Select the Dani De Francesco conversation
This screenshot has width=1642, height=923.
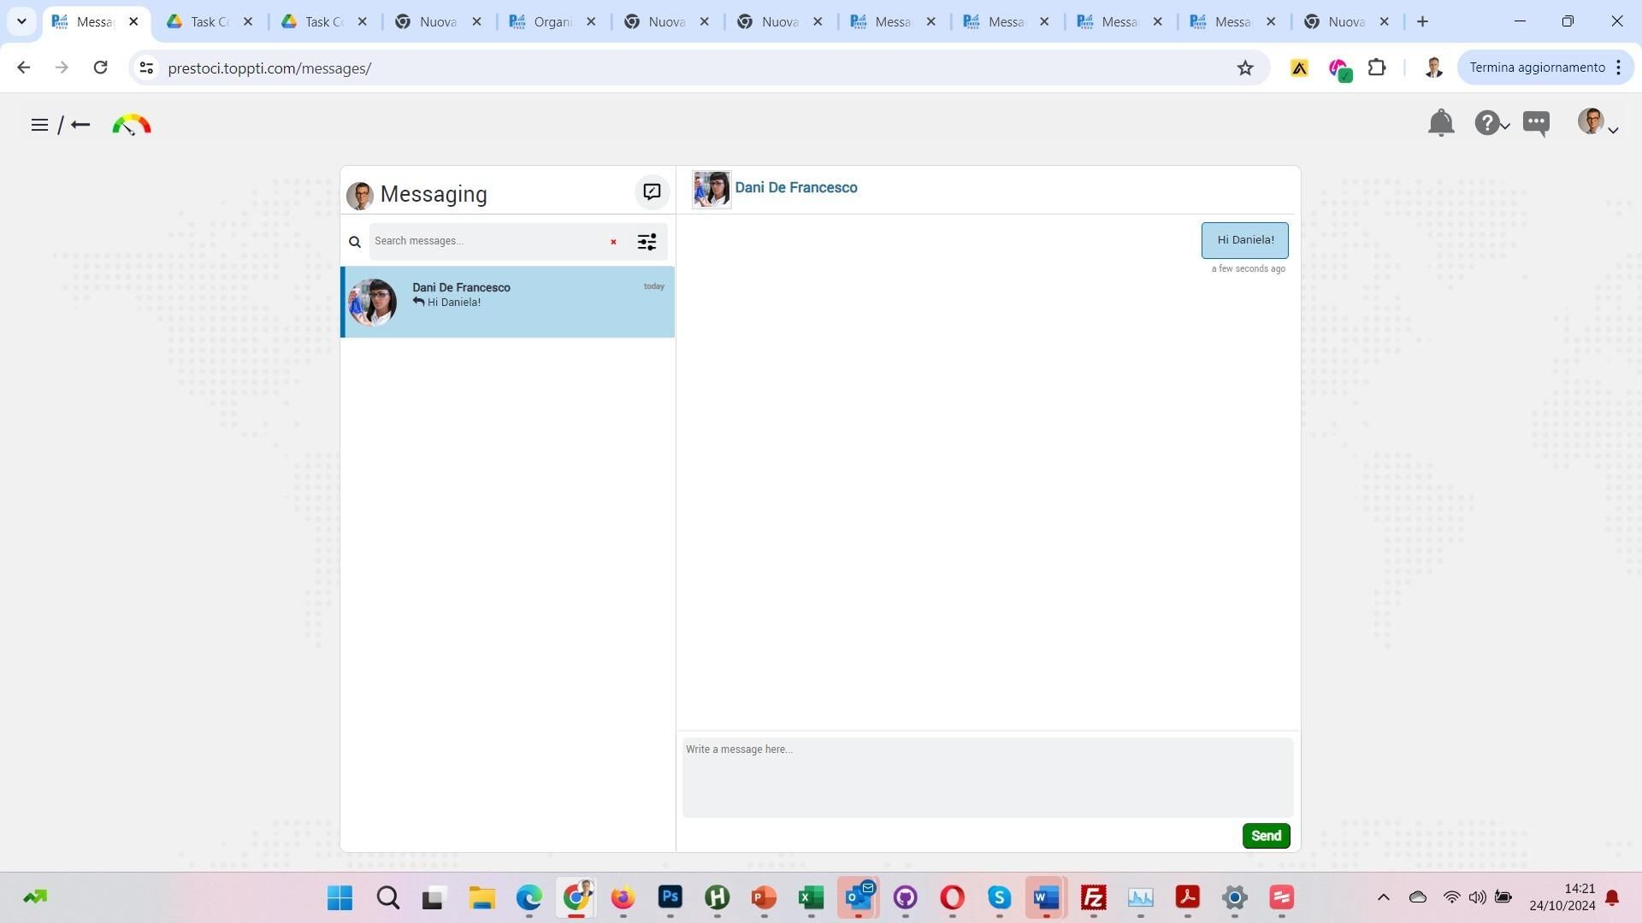(x=508, y=302)
